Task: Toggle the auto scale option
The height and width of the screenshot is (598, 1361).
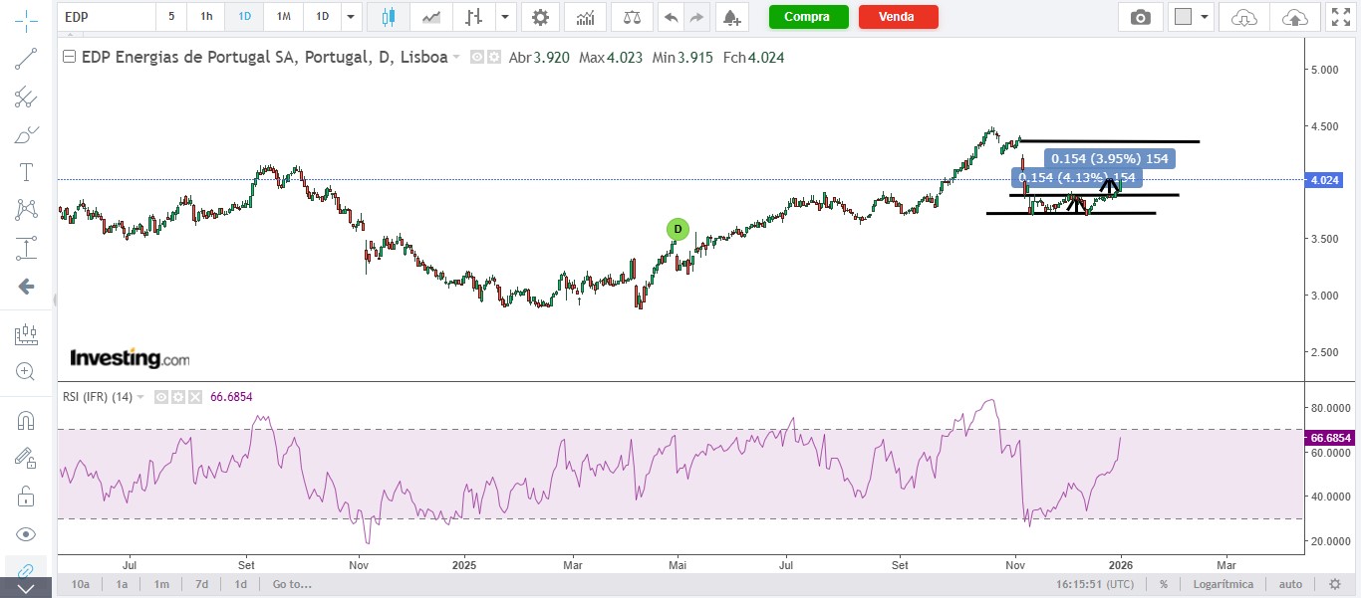Action: click(x=1290, y=584)
